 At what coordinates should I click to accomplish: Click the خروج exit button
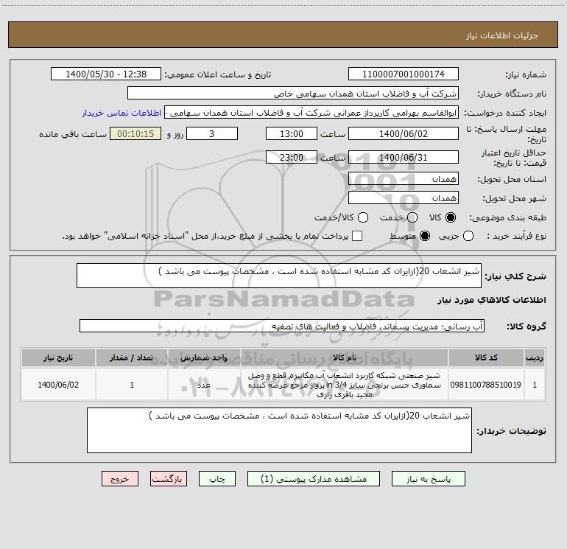pyautogui.click(x=120, y=479)
